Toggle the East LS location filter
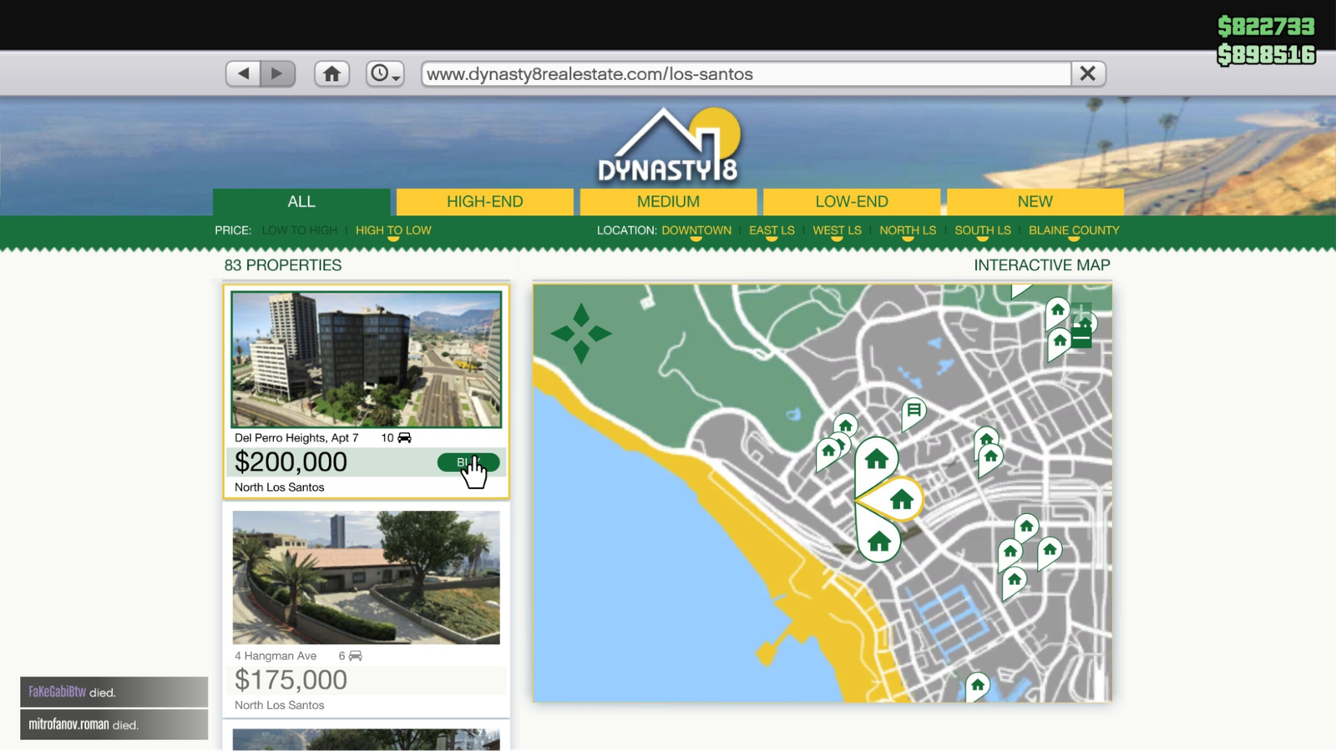 tap(771, 230)
